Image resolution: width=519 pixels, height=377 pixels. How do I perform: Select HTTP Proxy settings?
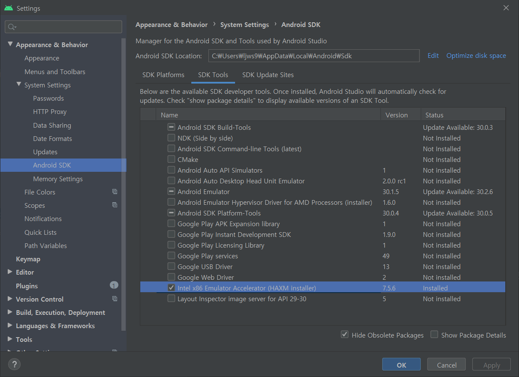coord(50,111)
